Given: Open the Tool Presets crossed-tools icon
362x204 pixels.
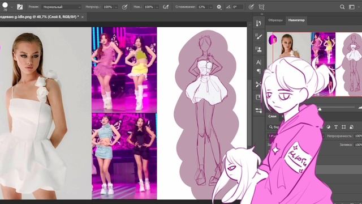Looking at the screenshot, I should [x=258, y=84].
